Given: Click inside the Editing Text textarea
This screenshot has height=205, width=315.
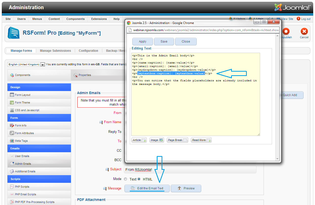Looking at the screenshot, I should tap(196, 94).
